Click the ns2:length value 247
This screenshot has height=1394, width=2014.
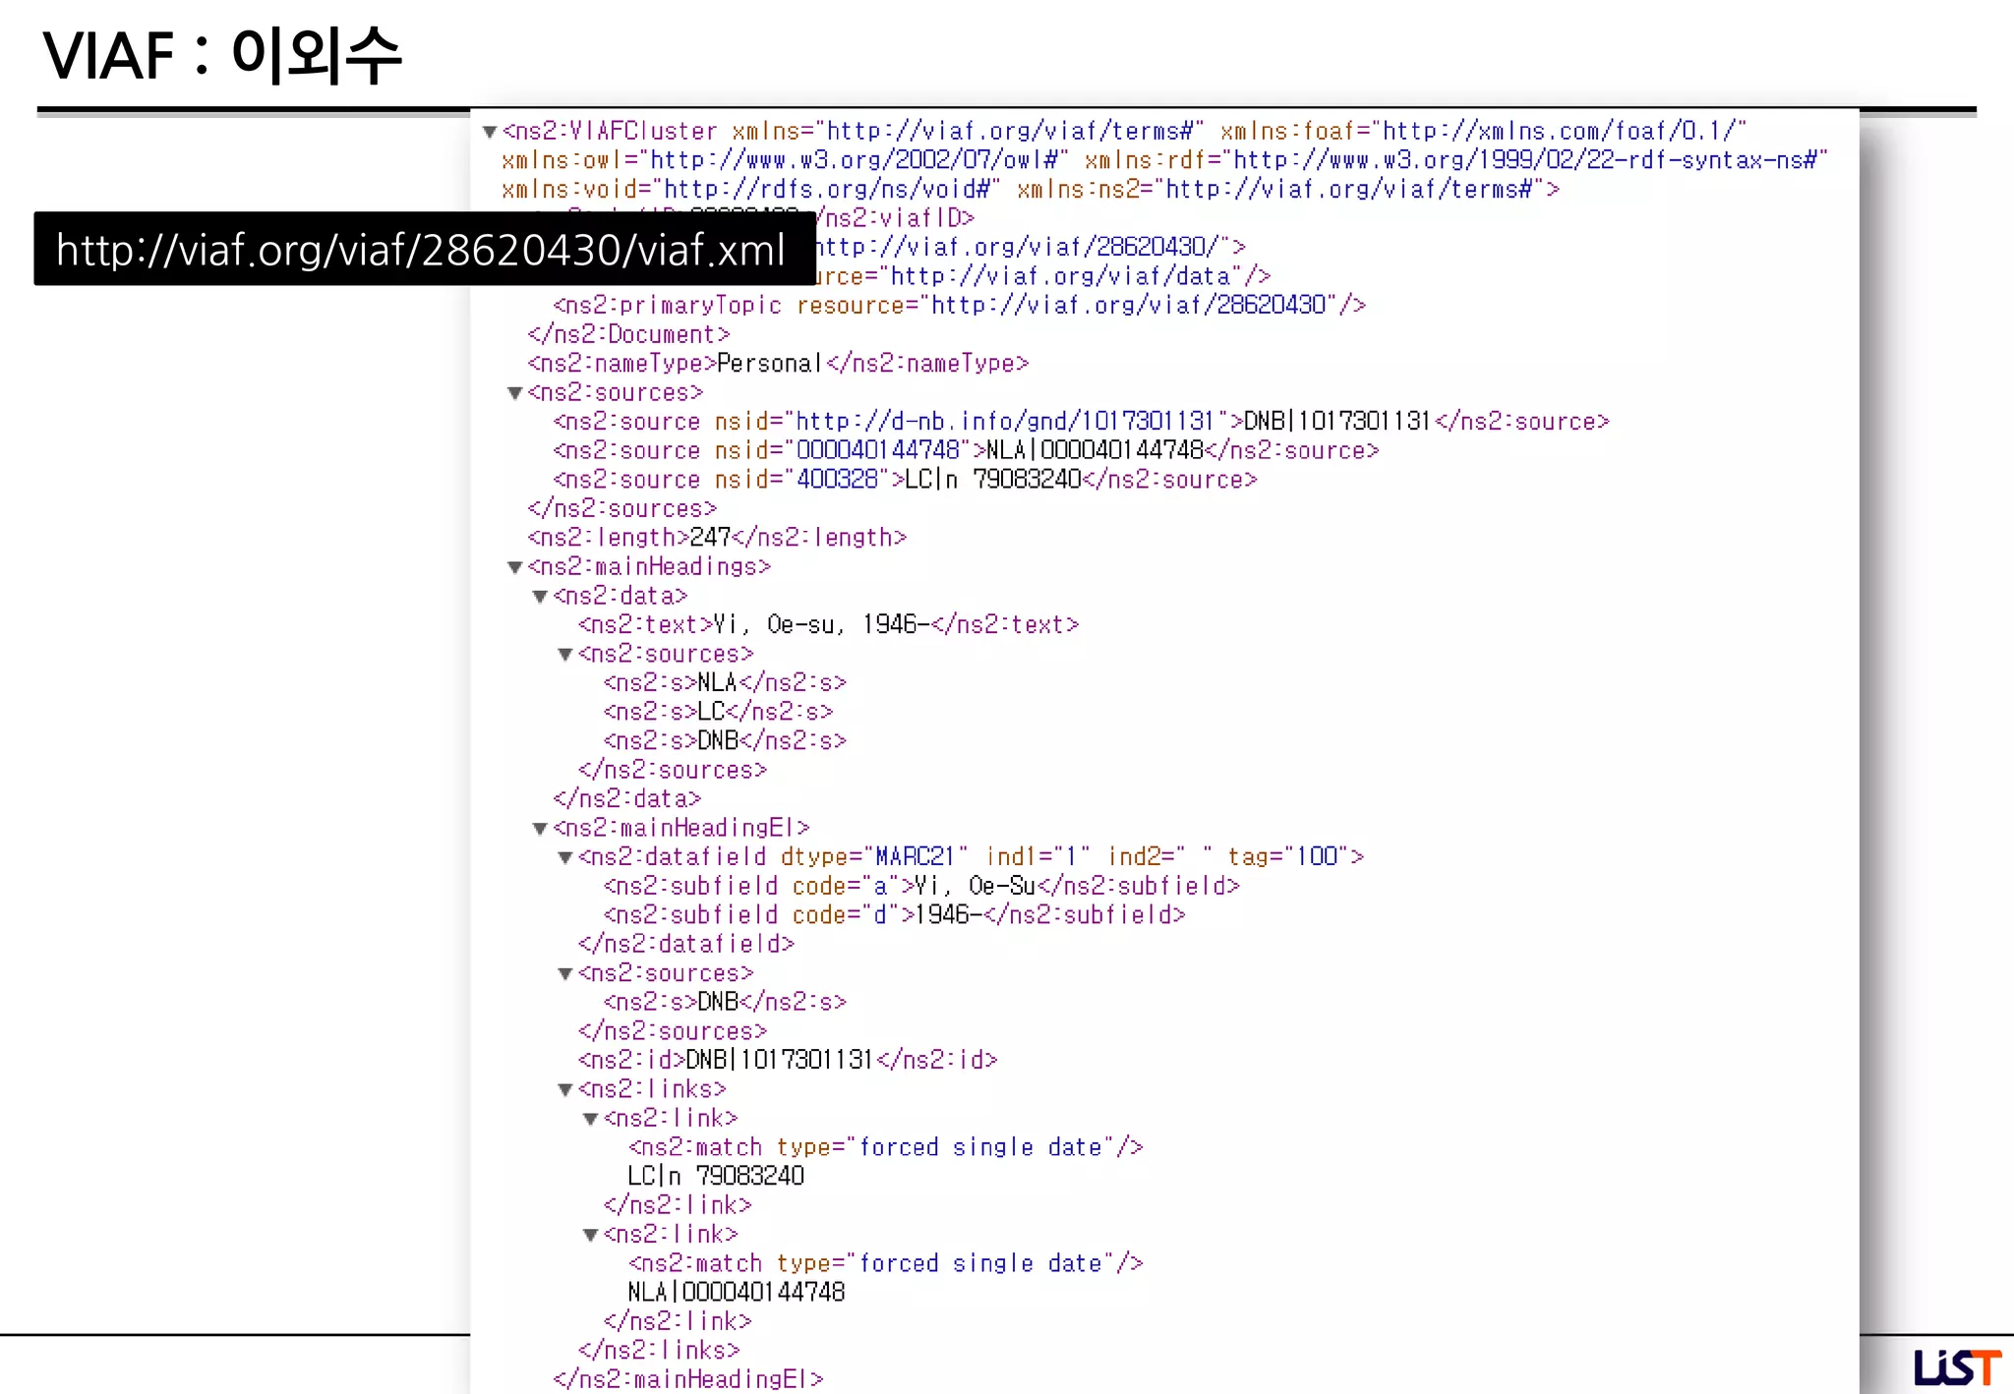point(709,538)
